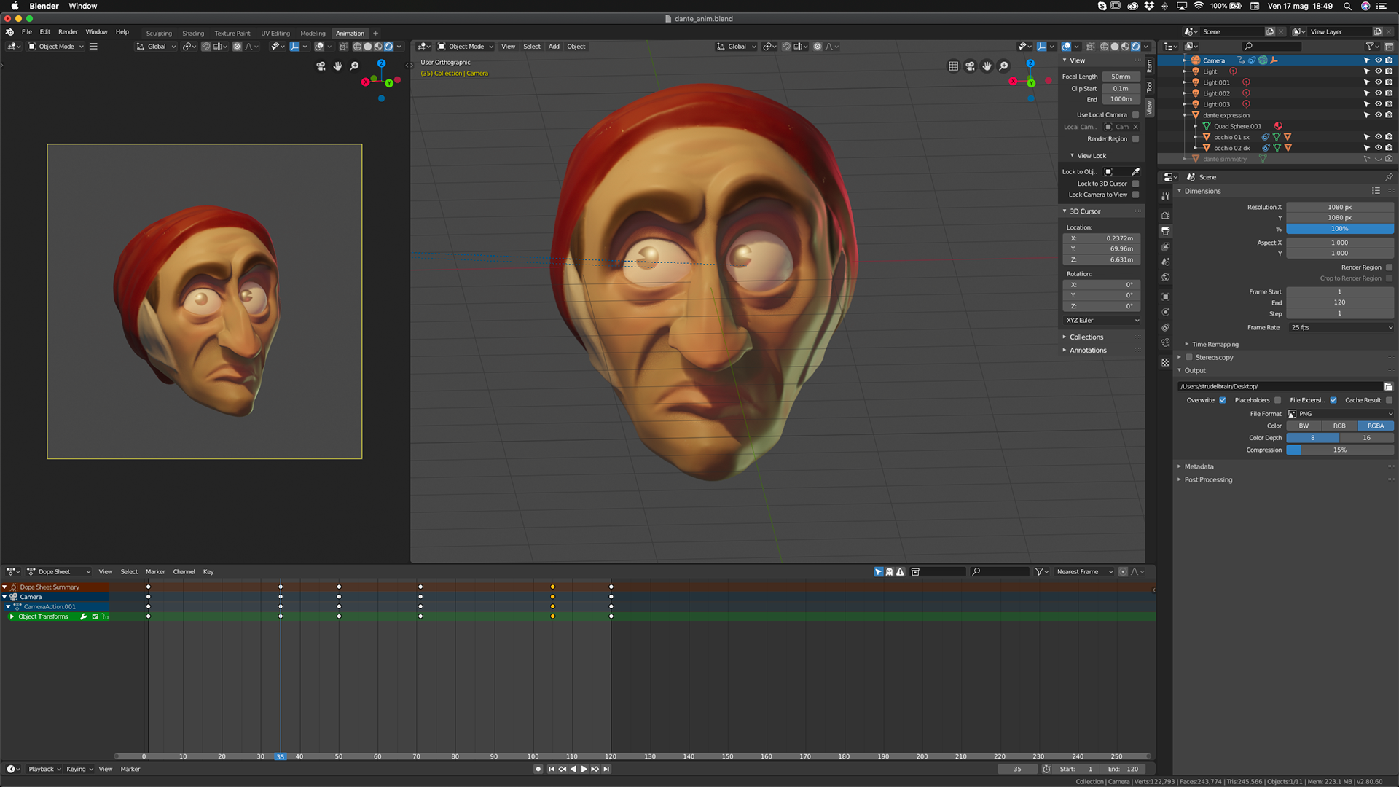Image resolution: width=1399 pixels, height=787 pixels.
Task: Open Dope Sheet Channel menu
Action: (x=184, y=572)
